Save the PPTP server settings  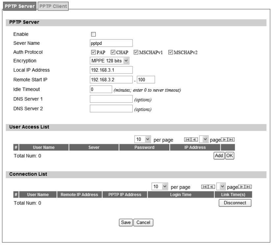pyautogui.click(x=126, y=223)
